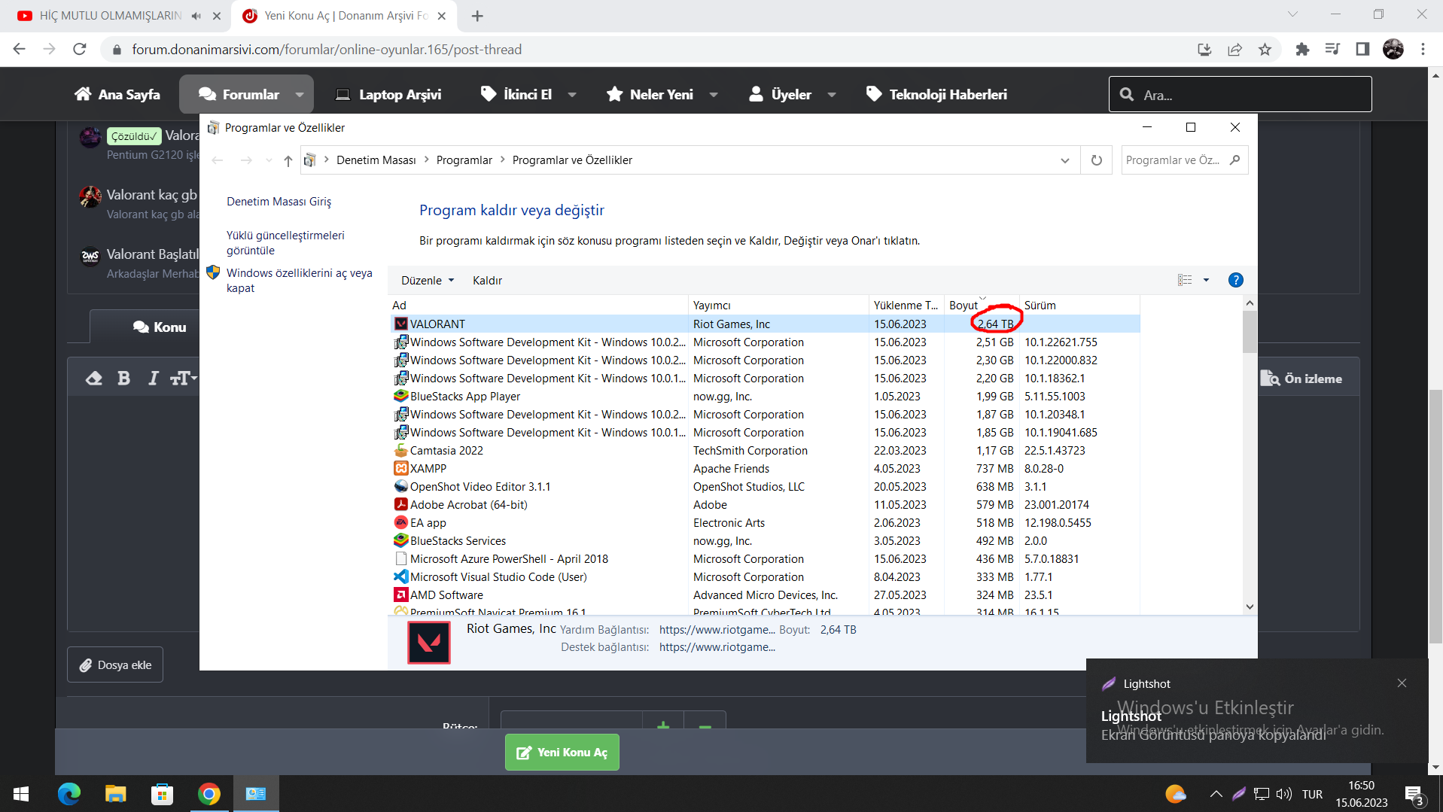Click the eraser remove formatting icon in editor
Viewport: 1443px width, 812px height.
click(x=93, y=378)
